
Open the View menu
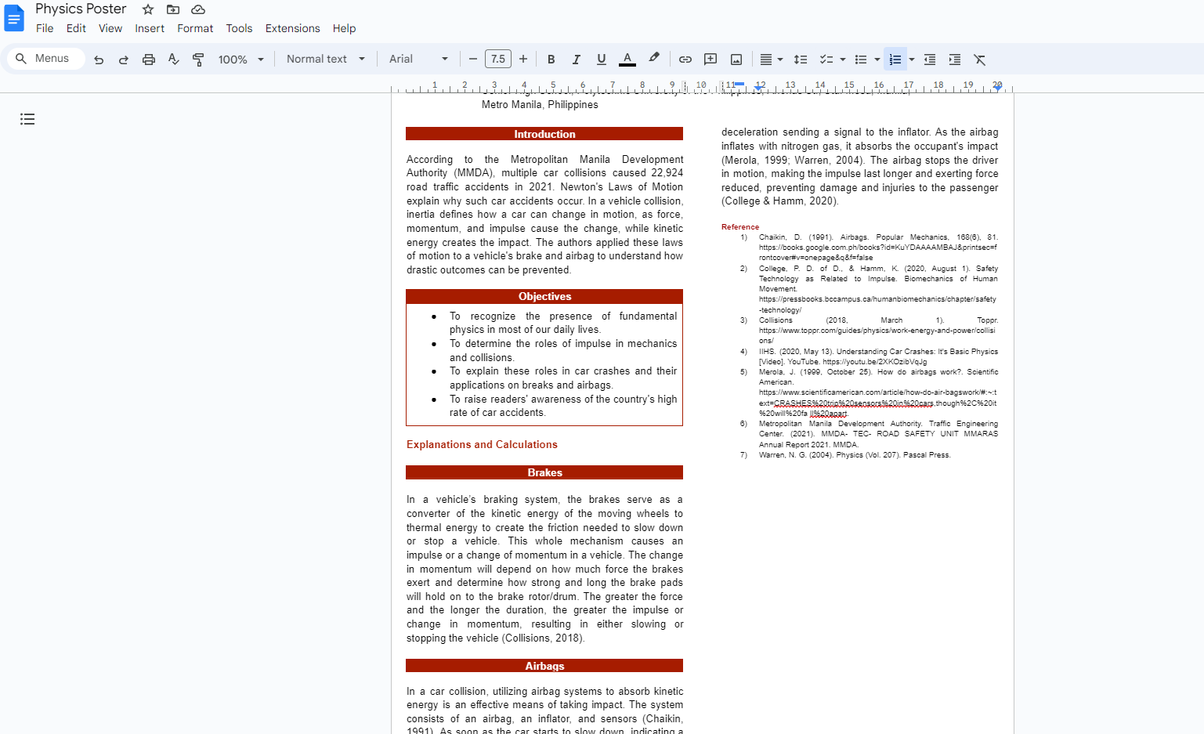point(110,28)
